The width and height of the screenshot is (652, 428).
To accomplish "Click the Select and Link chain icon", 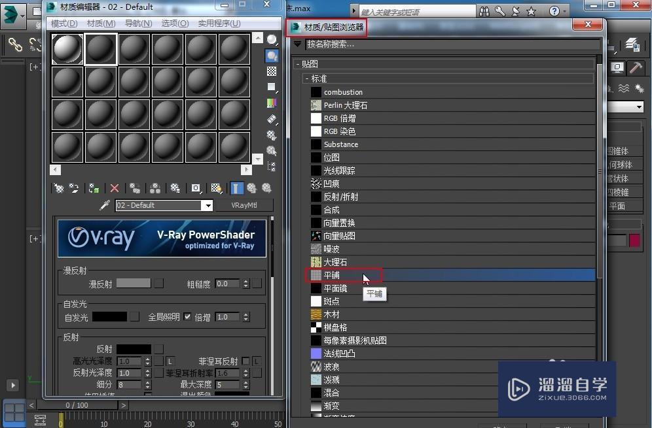I will coord(15,44).
